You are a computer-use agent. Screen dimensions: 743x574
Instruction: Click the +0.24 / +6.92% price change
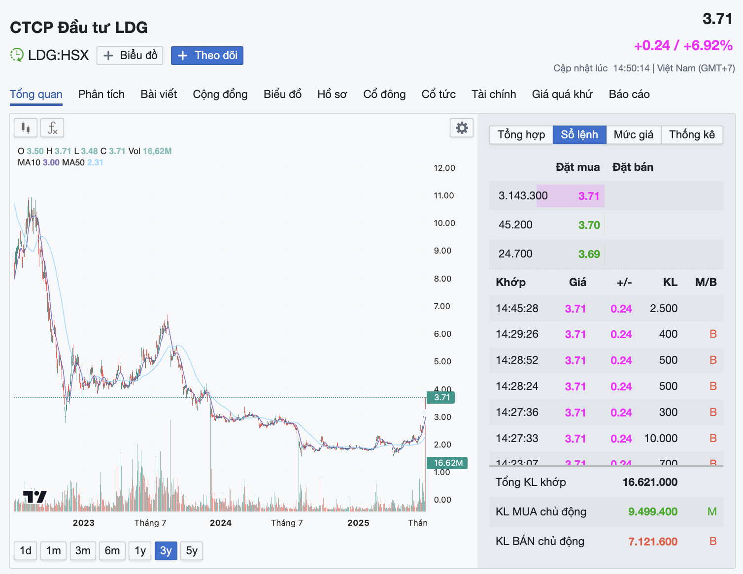pyautogui.click(x=683, y=45)
